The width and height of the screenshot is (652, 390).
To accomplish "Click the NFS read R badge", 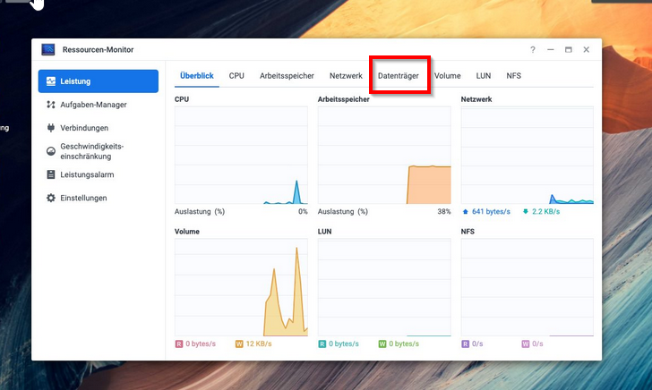I will [466, 343].
